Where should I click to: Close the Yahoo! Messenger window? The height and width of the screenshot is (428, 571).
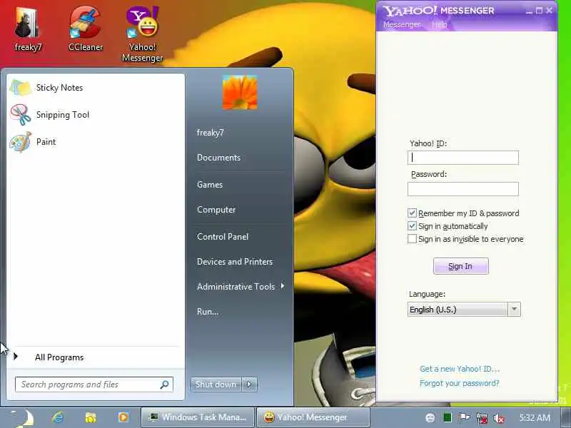point(550,11)
